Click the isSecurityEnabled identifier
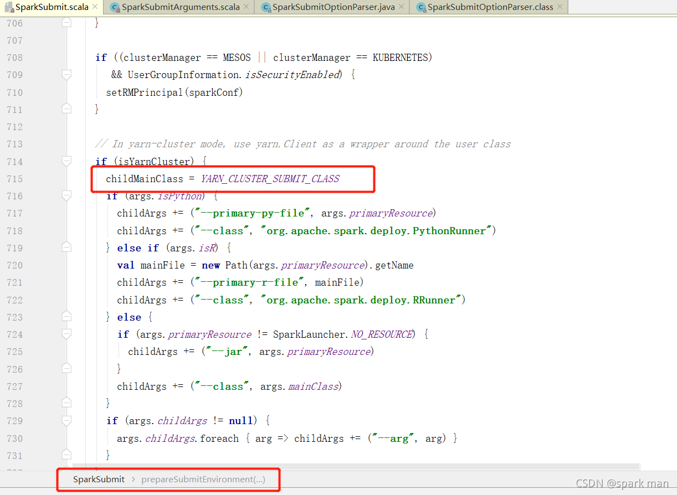This screenshot has width=677, height=495. [x=291, y=75]
